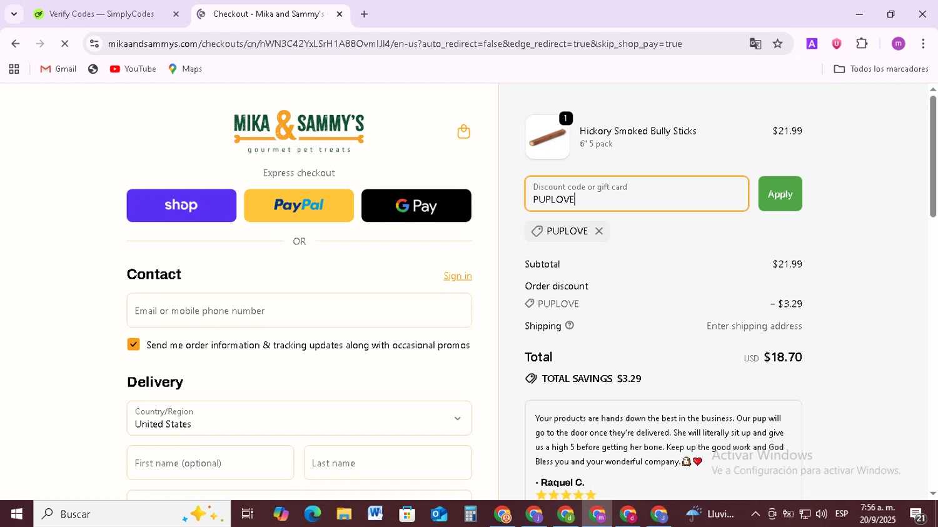Open Copilot from the taskbar
This screenshot has width=938, height=527.
(281, 514)
